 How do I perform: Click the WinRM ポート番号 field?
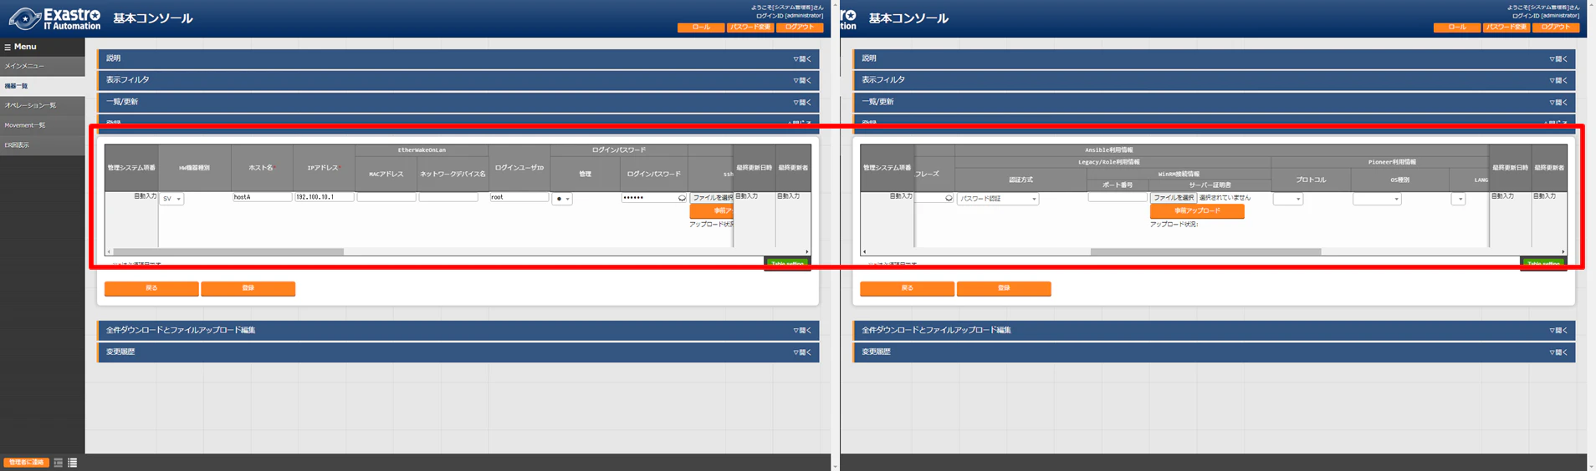tap(1118, 197)
